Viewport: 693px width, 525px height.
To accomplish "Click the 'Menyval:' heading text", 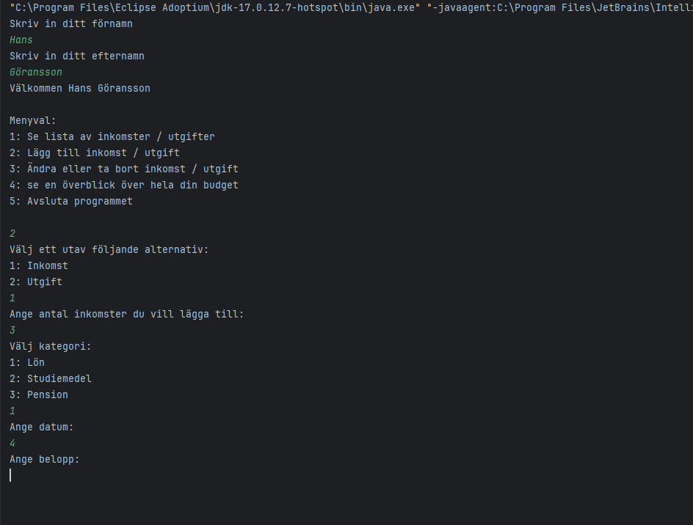I will coord(33,121).
